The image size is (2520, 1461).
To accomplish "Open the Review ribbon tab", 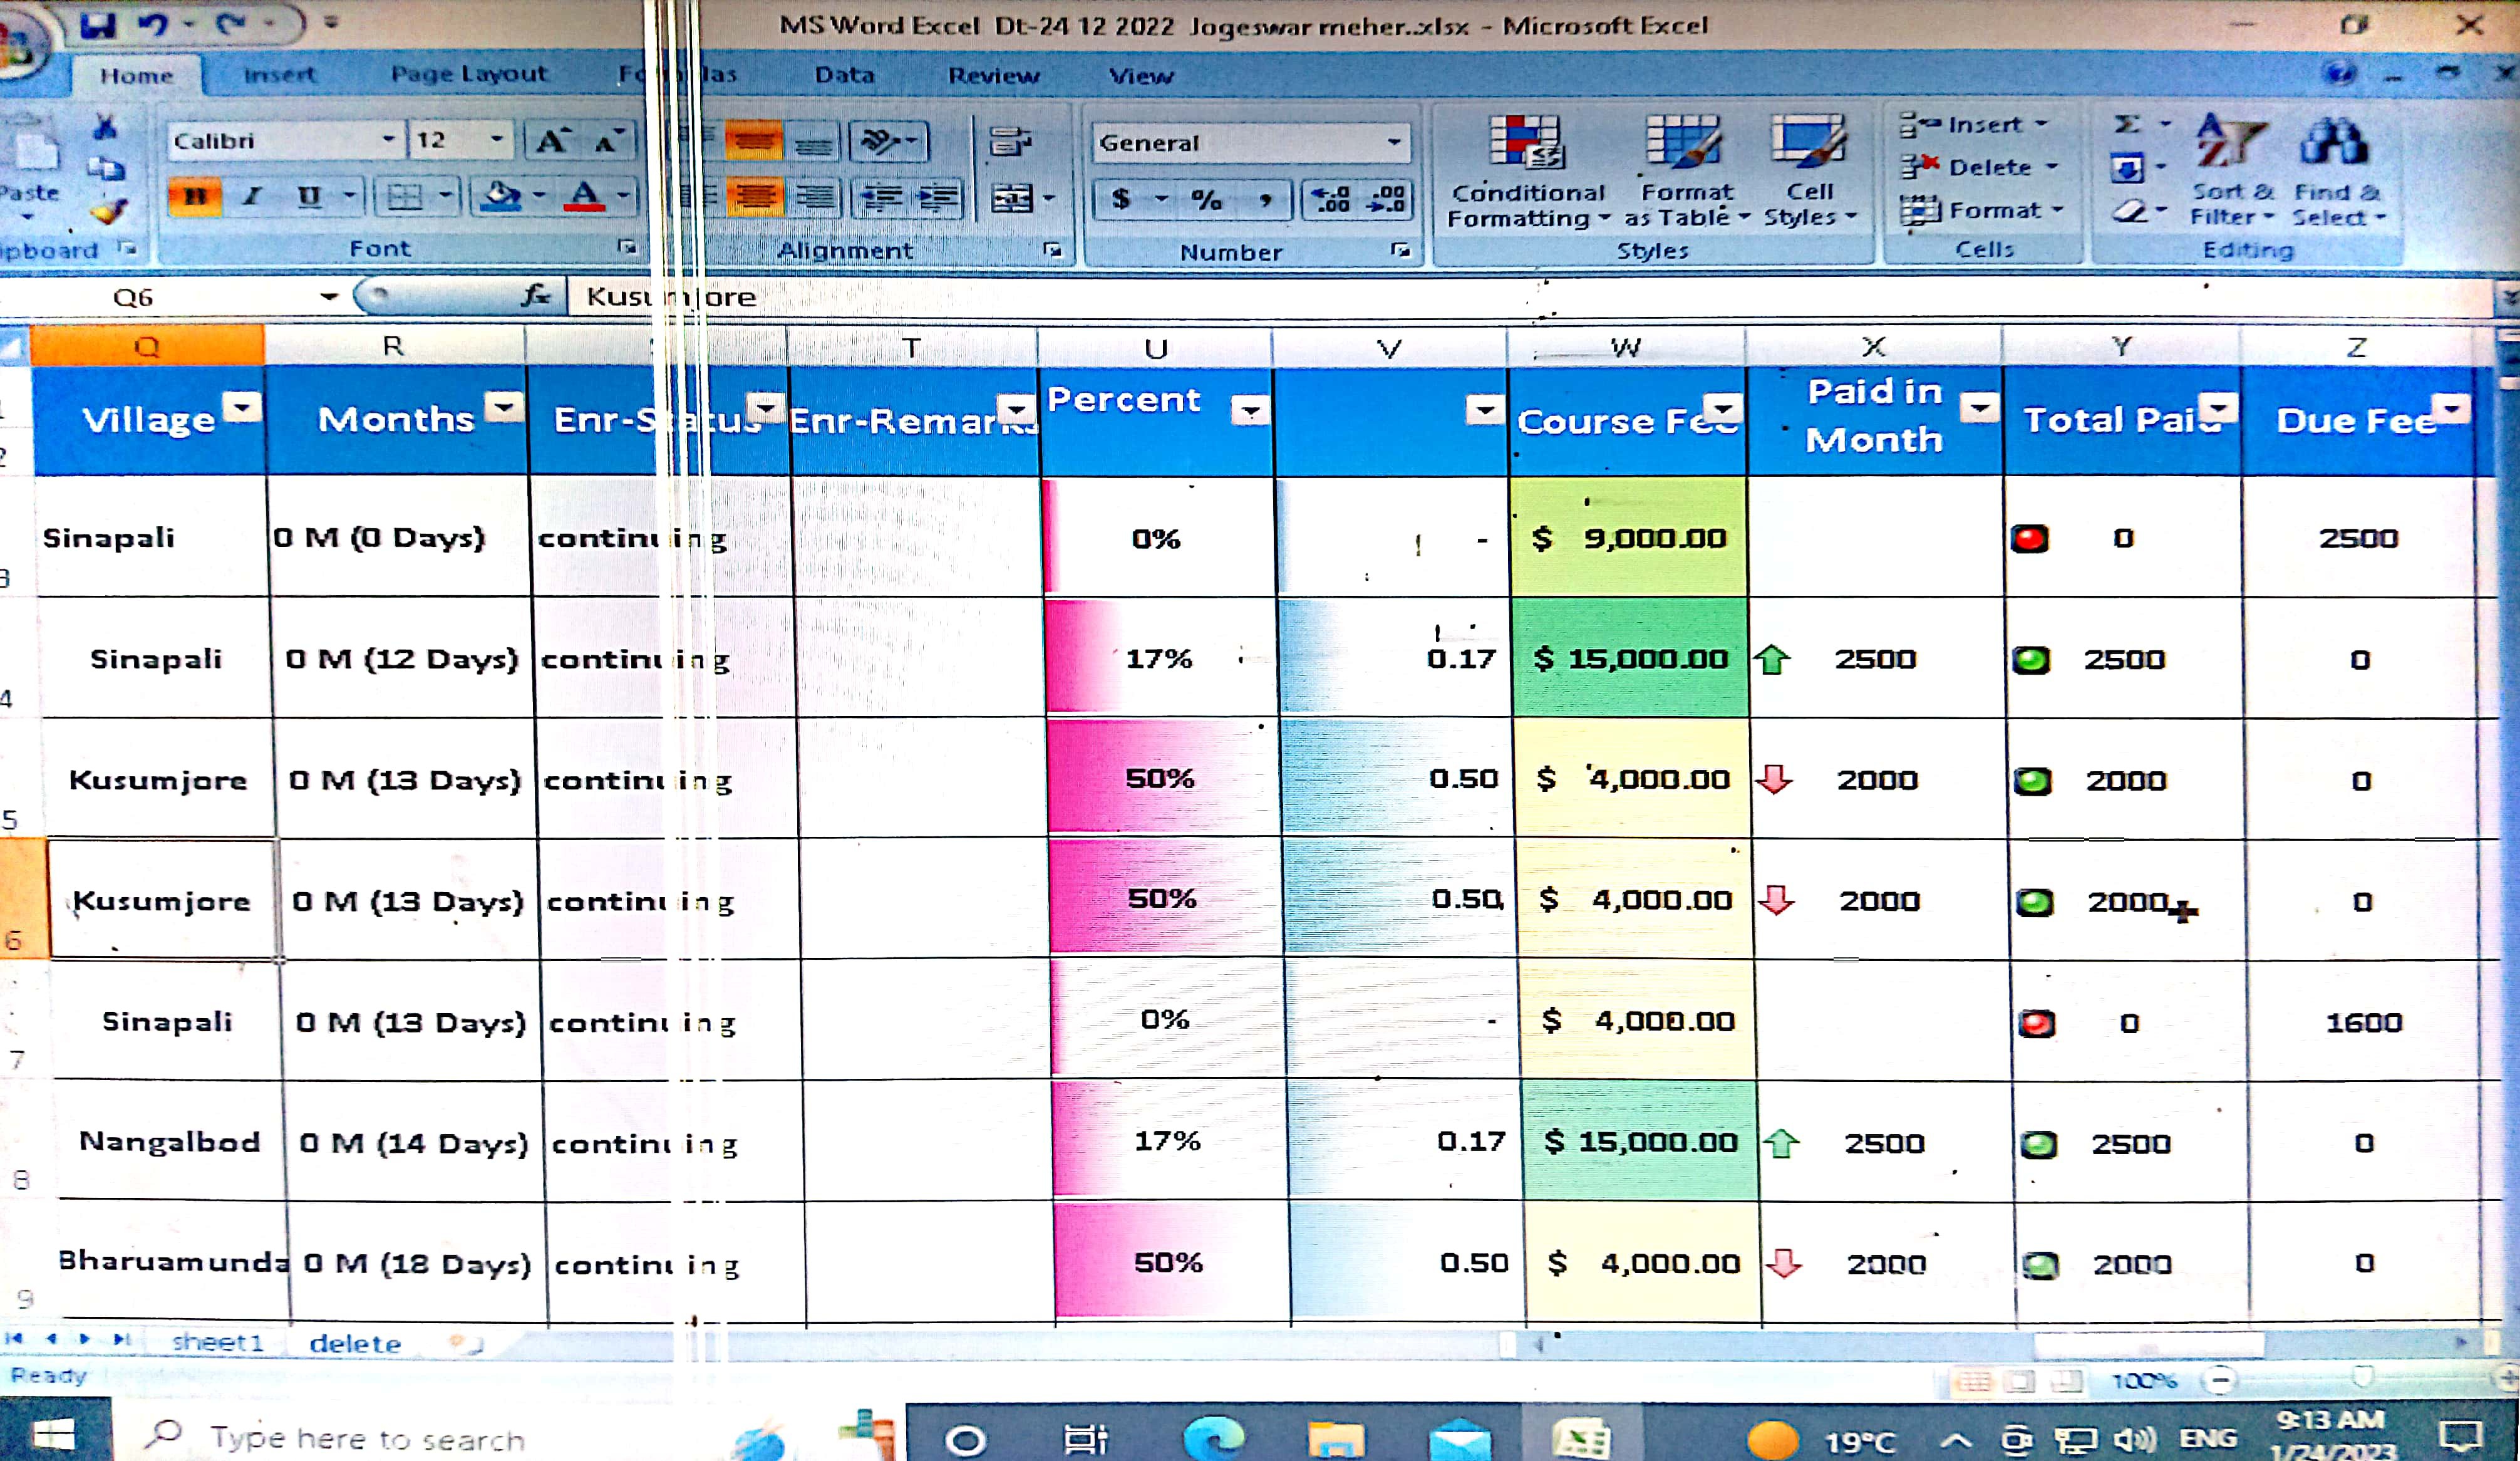I will [x=993, y=76].
